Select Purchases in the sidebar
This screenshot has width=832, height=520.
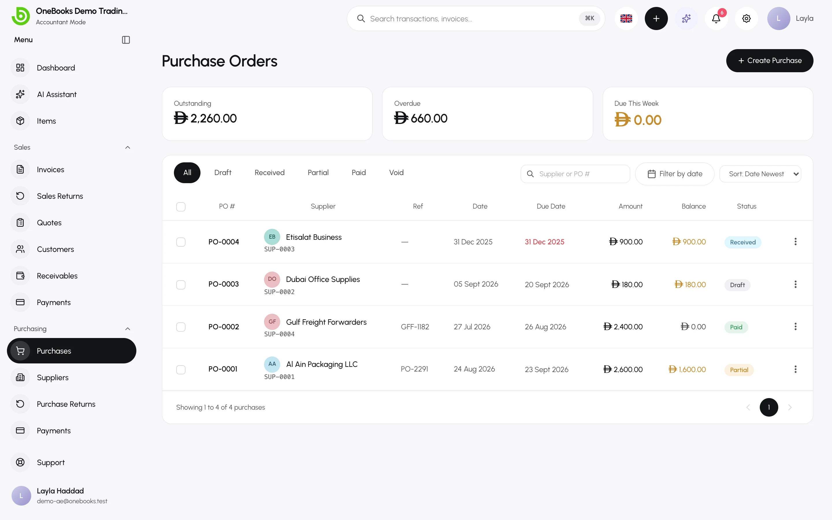tap(72, 351)
